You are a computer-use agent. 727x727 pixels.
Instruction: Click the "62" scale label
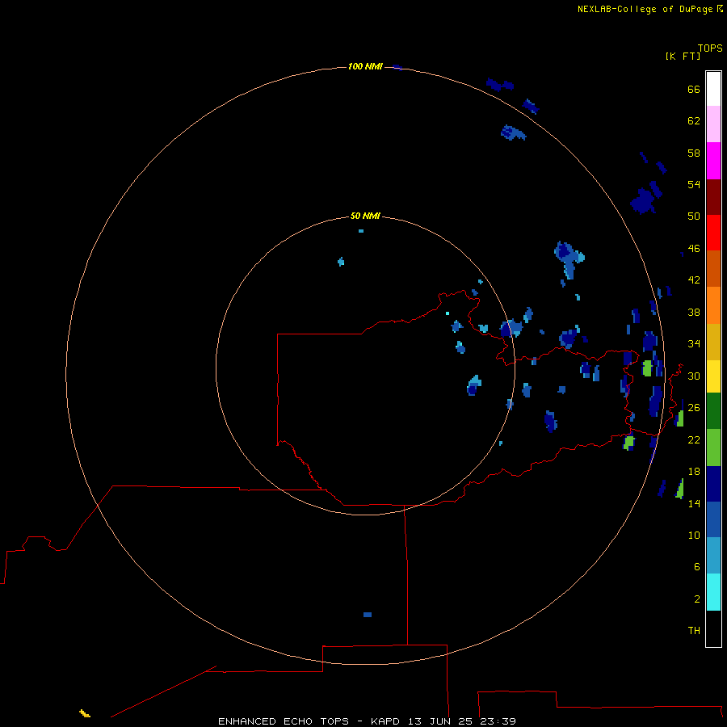[694, 121]
